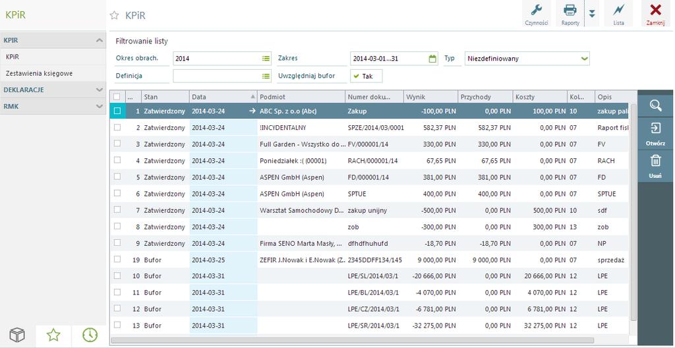Viewport: 675px width, 348px height.
Task: Show recent items with the clock icon
Action: click(90, 335)
